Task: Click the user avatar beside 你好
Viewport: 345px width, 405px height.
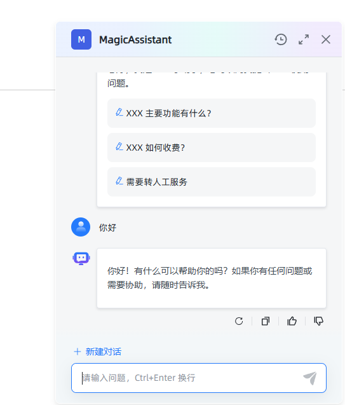Action: point(81,227)
